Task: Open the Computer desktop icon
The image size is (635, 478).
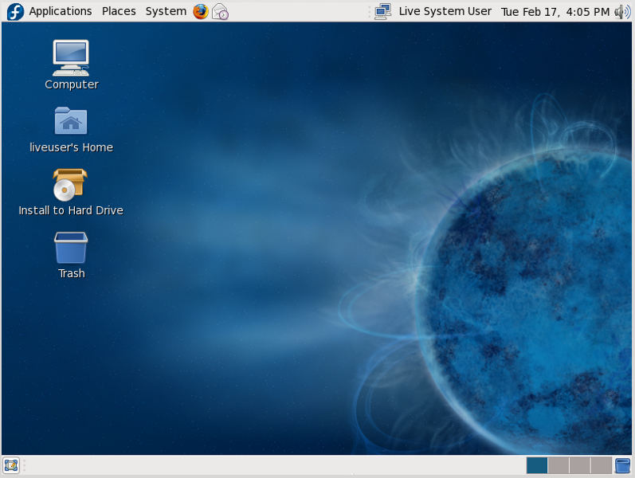Action: pos(71,58)
